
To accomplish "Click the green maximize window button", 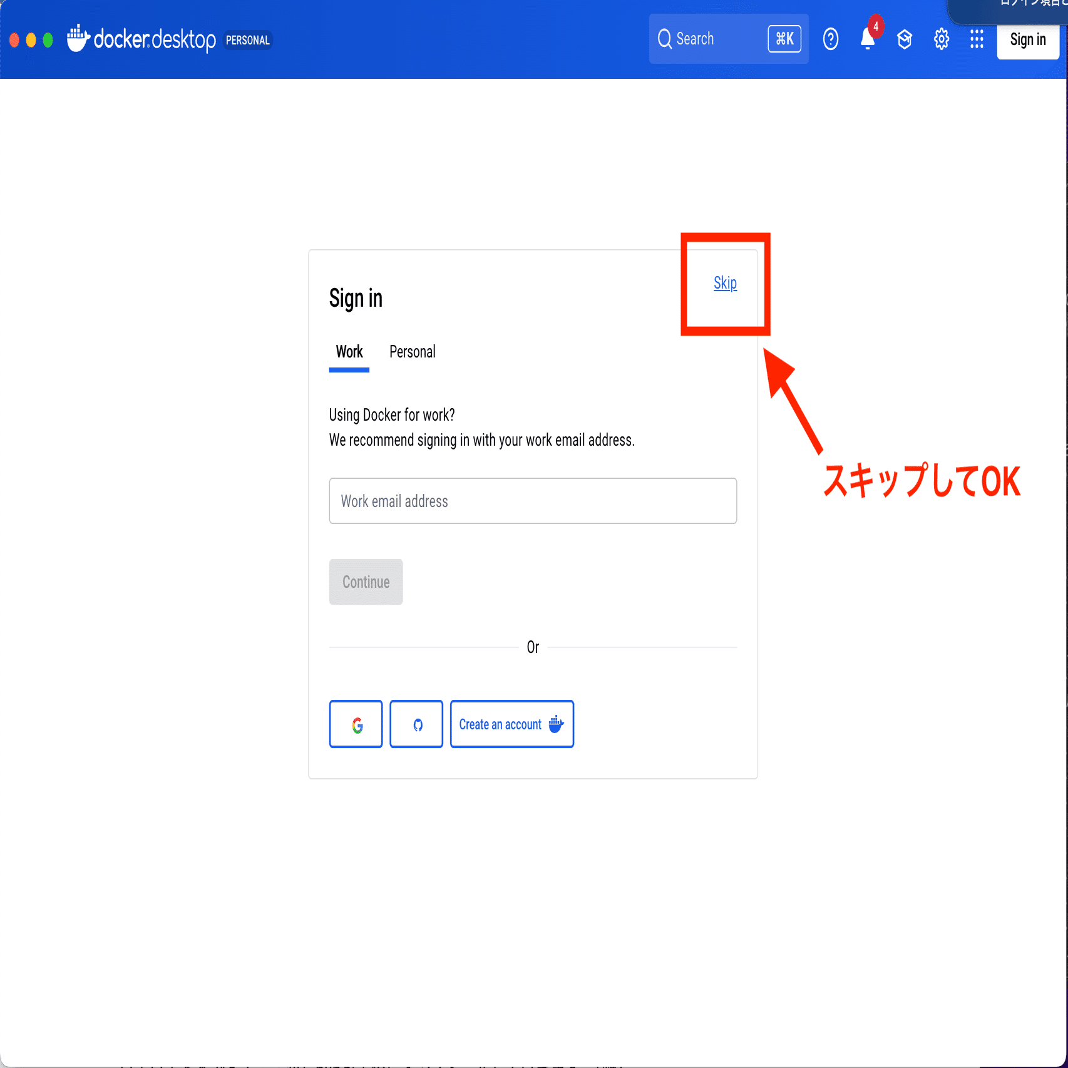I will [48, 40].
